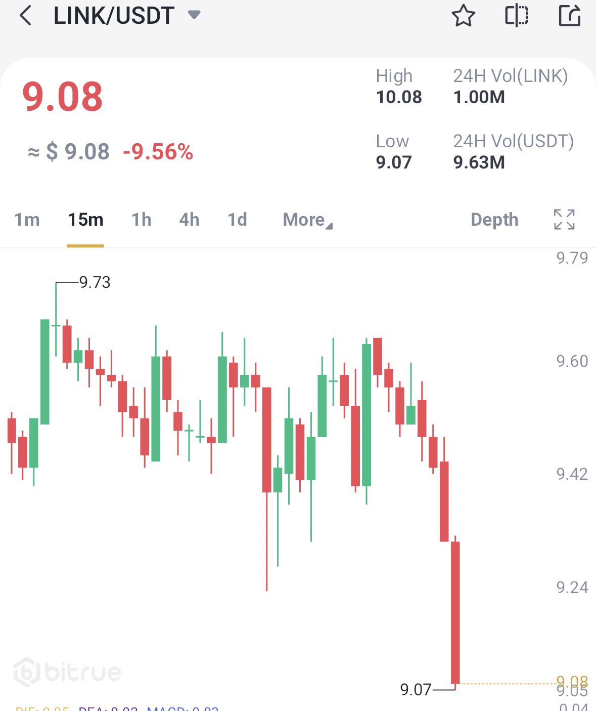Tap the back arrow icon
This screenshot has height=711, width=596.
[x=25, y=16]
